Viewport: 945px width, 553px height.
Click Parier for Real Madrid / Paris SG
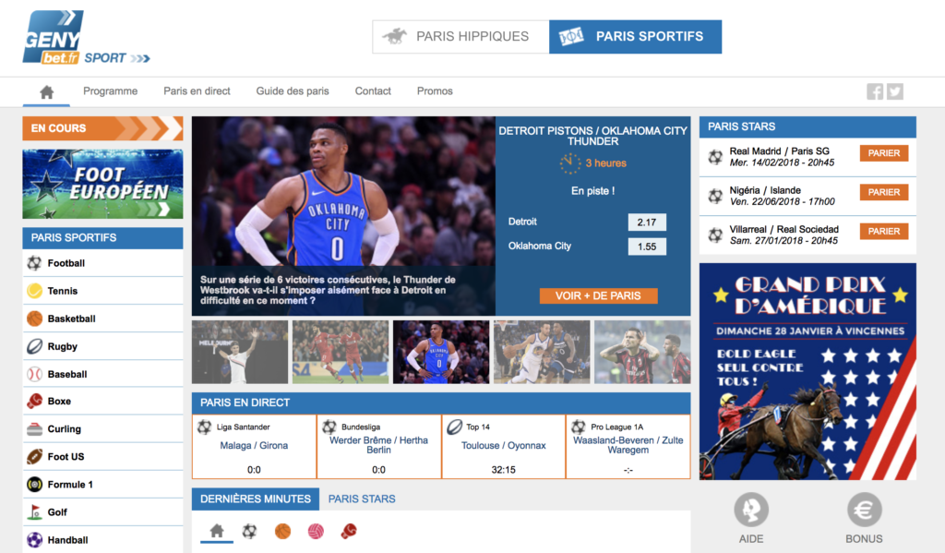pos(883,153)
